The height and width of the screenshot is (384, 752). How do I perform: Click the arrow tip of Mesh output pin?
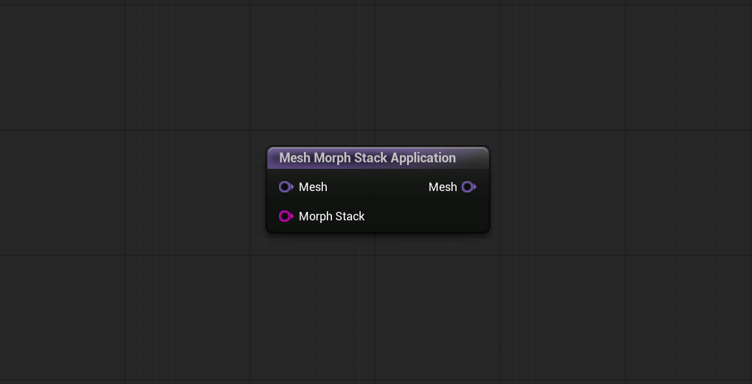coord(475,187)
